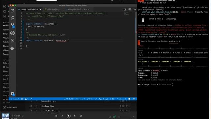Screen dimensions: 211x119
Task: Place cursor on useSlash function line
Action: 47,40
